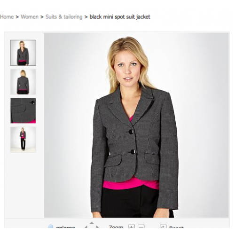Screen dimensions: 235x235
Task: Zoom in with the plus icon
Action: tap(131, 227)
